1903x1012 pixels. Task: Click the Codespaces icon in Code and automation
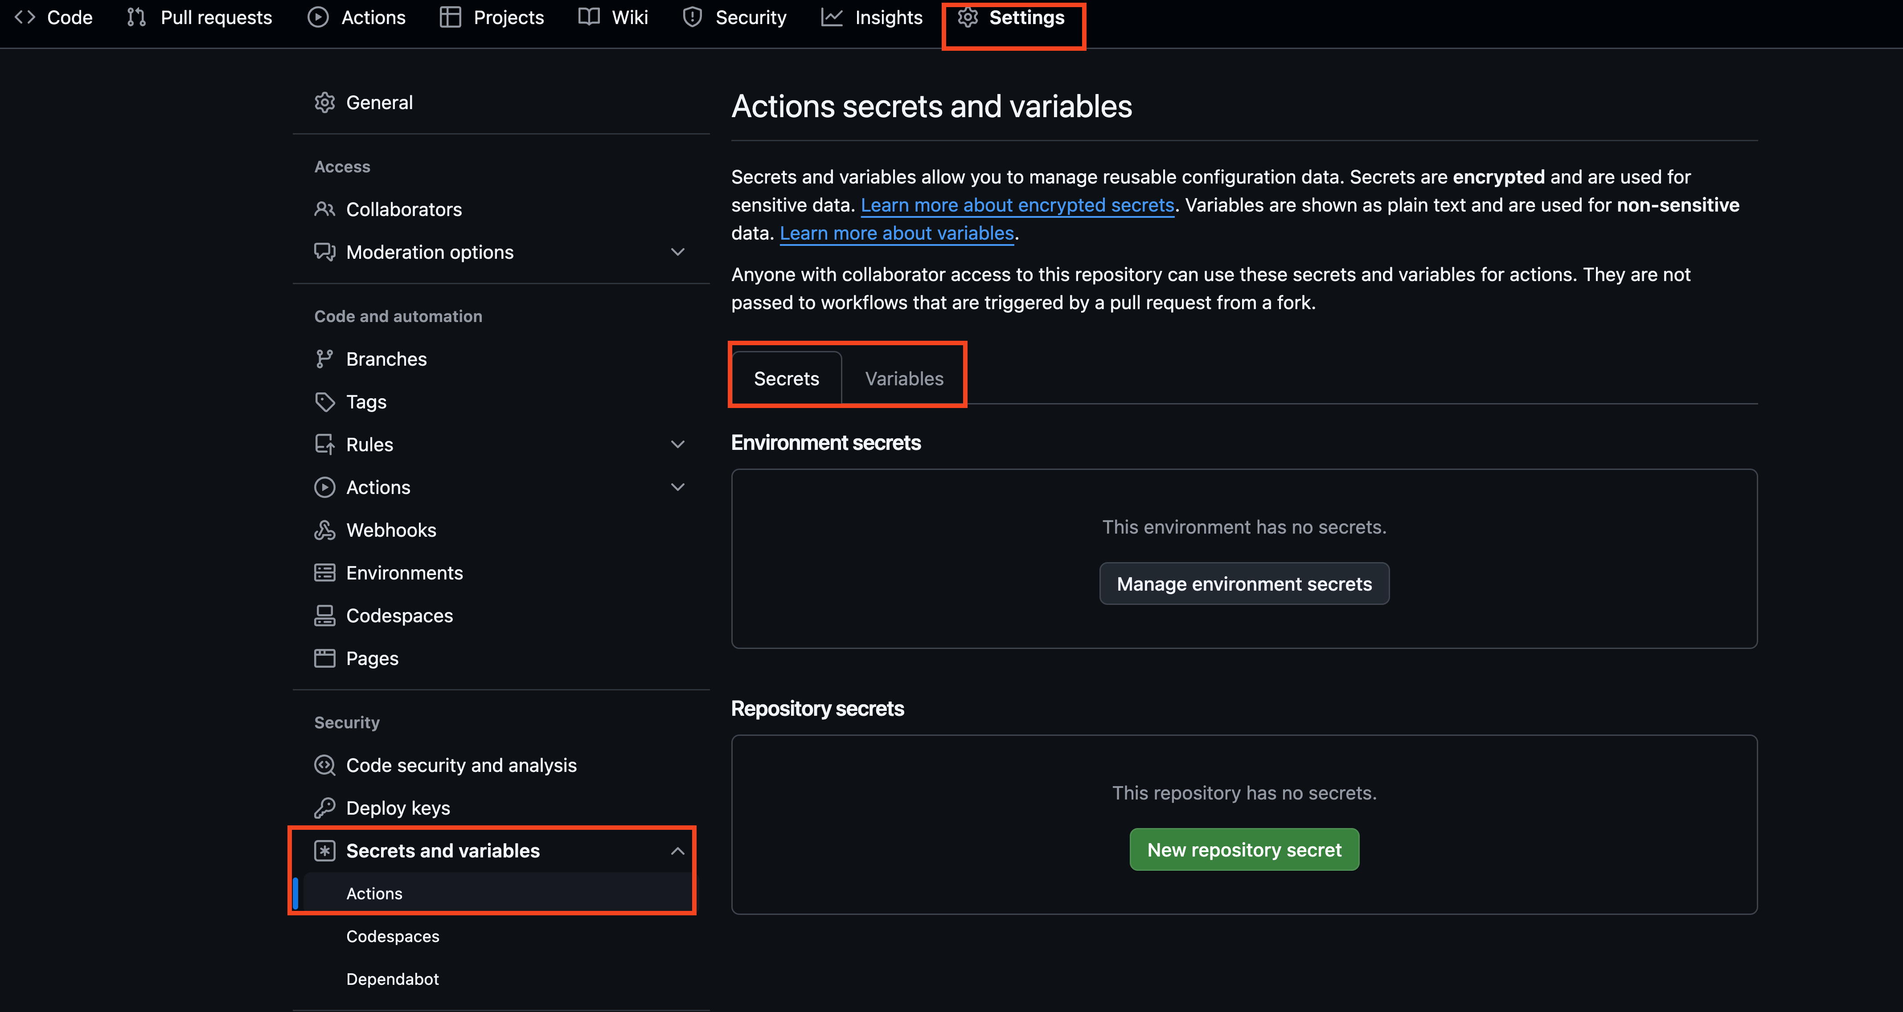click(x=324, y=616)
